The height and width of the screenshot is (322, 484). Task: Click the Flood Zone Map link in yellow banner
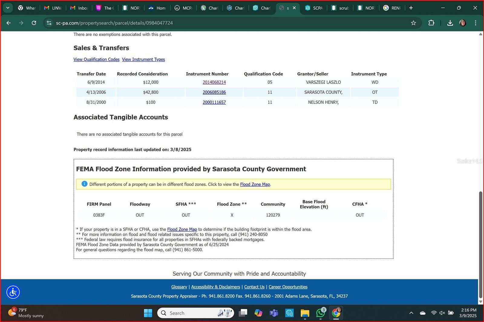pos(255,184)
